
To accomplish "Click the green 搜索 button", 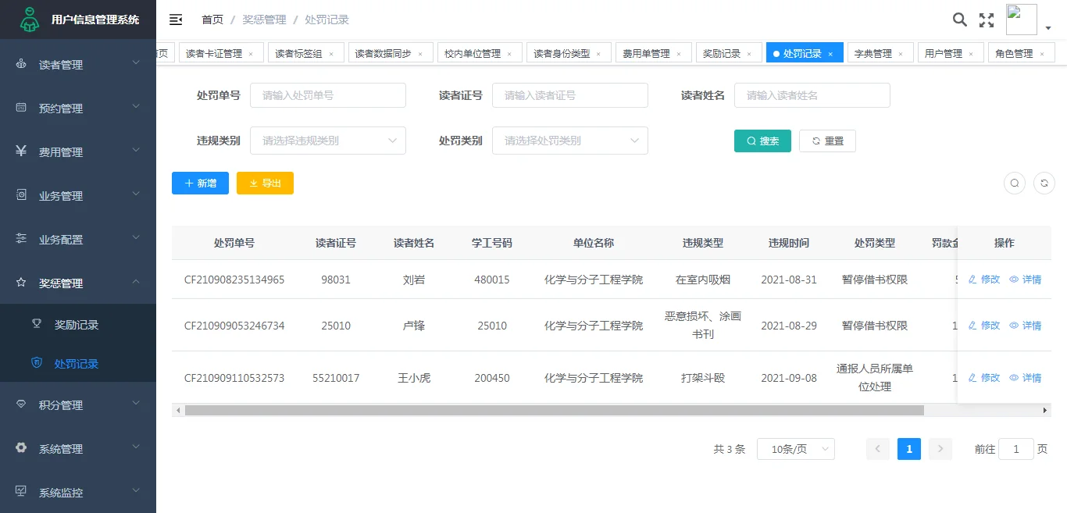I will click(762, 141).
